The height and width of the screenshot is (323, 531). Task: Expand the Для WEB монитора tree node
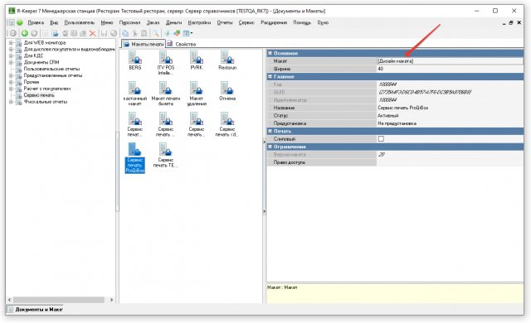[x=11, y=42]
